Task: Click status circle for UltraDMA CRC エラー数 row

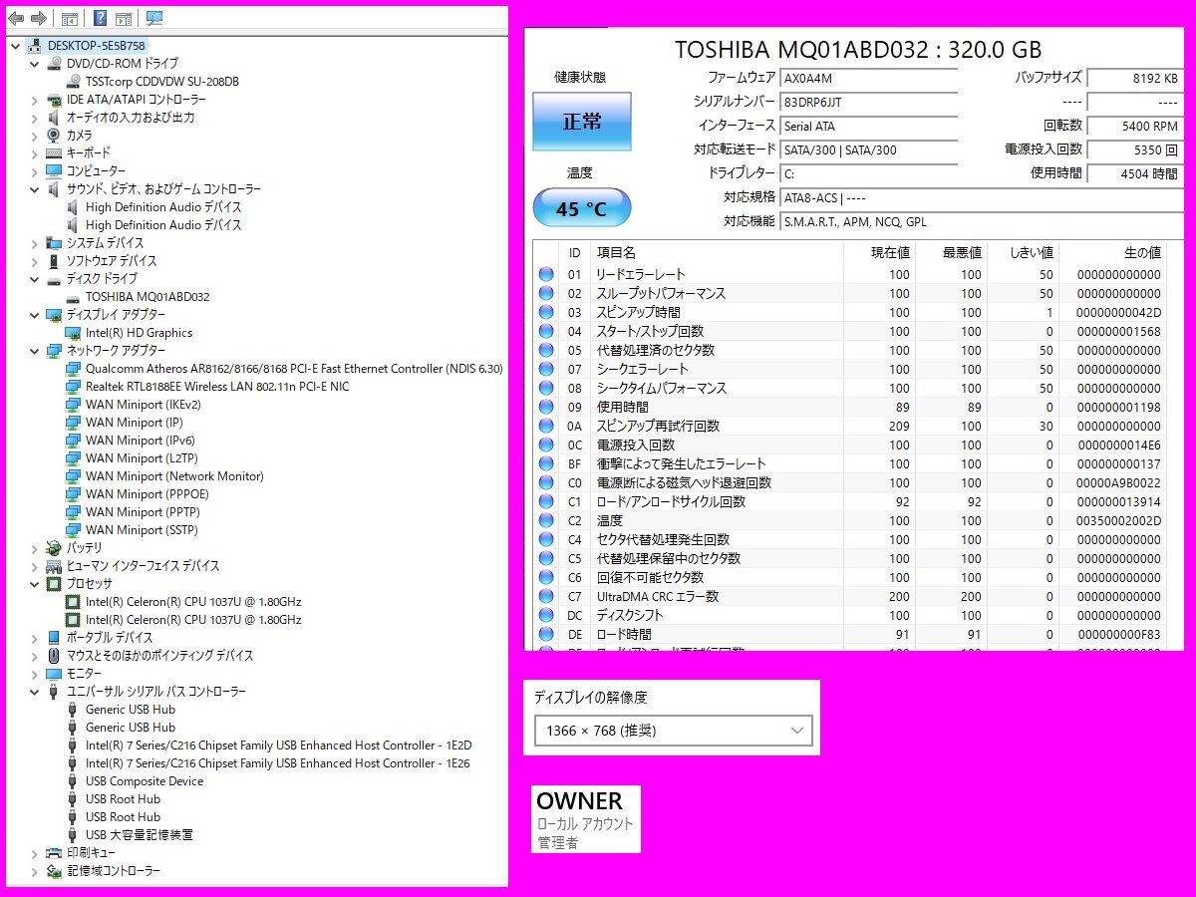Action: point(546,596)
